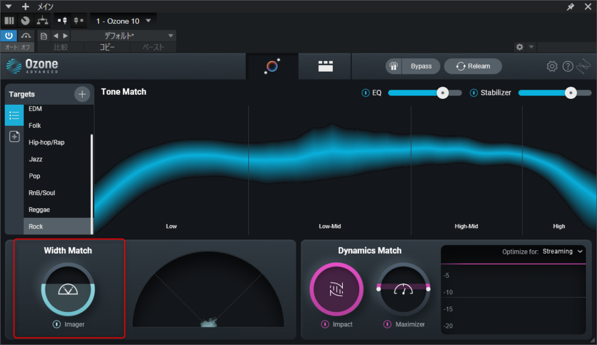The image size is (597, 345).
Task: Show custom reference file targets
Action: tap(14, 136)
